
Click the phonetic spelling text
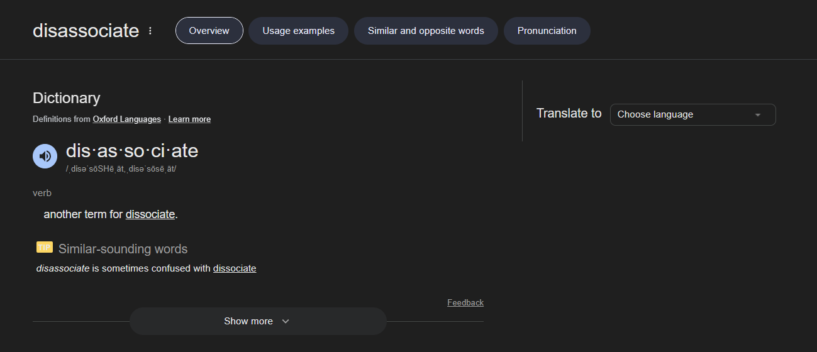[121, 169]
